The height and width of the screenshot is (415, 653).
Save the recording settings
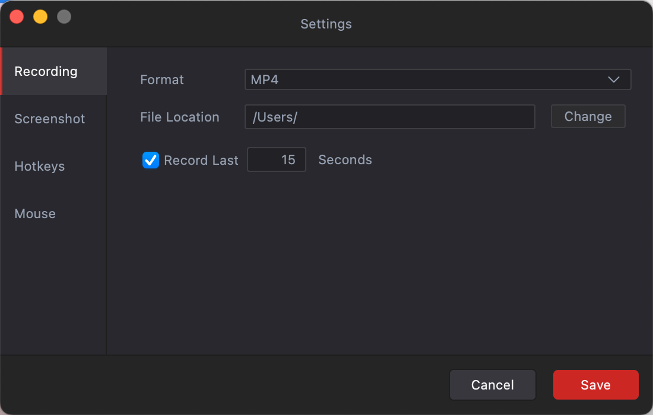595,385
